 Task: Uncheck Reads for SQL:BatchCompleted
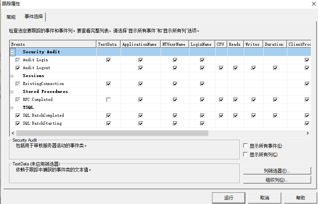coord(236,116)
